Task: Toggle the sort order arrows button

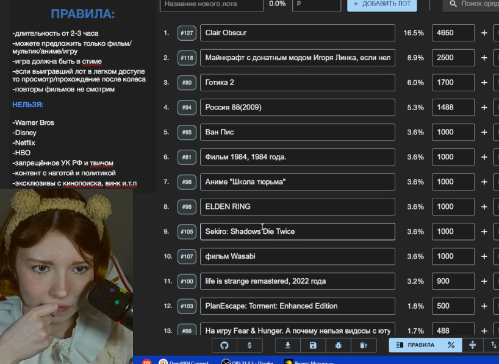Action: 494,345
